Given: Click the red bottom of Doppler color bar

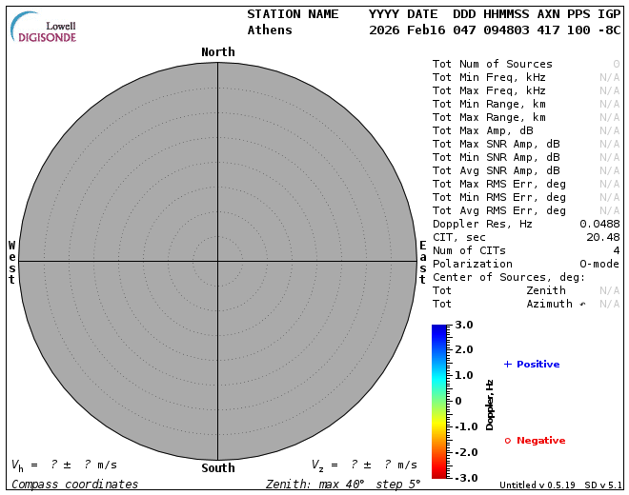Looking at the screenshot, I should pos(439,471).
